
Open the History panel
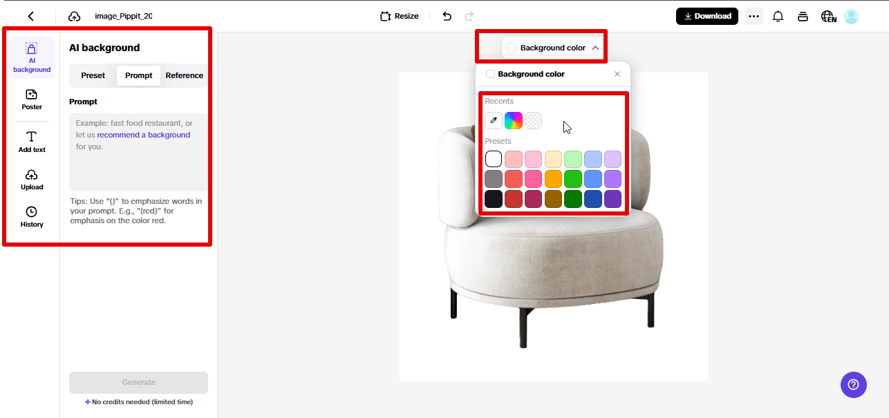point(32,217)
